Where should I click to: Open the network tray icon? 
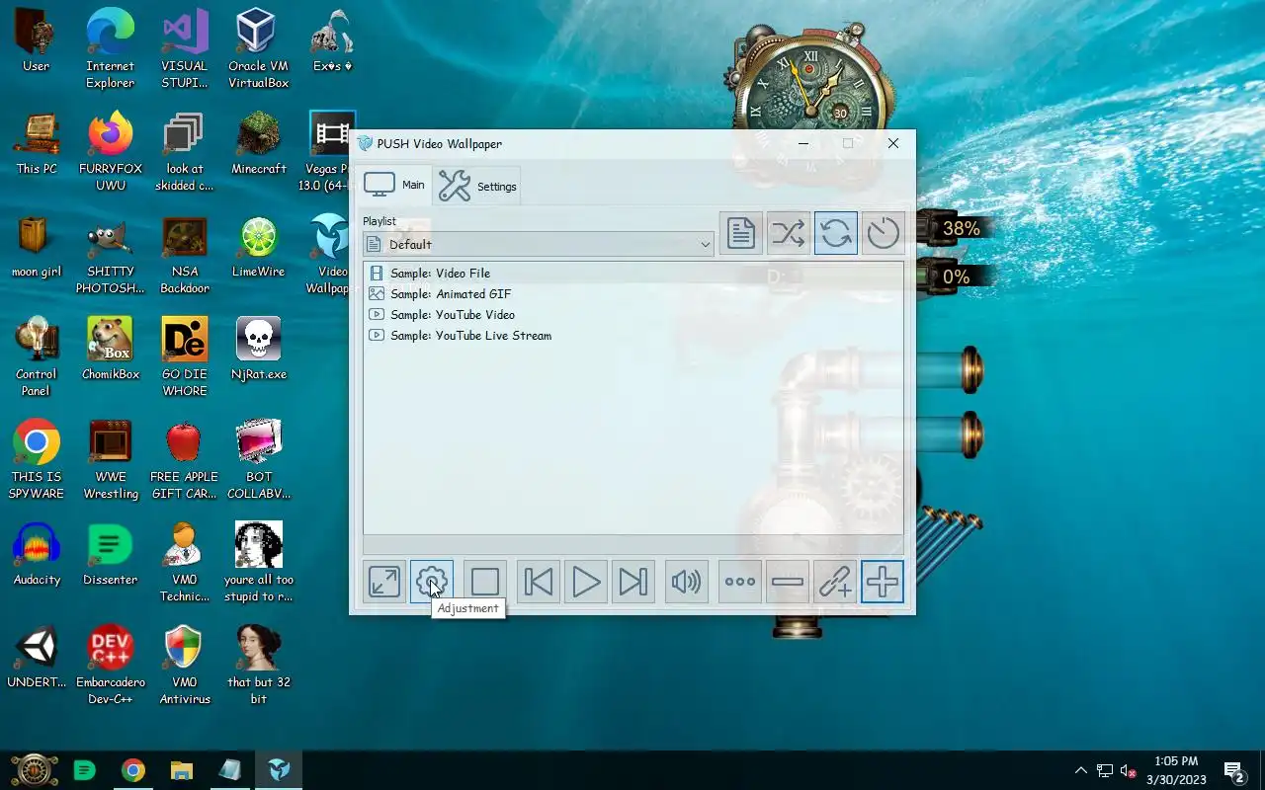click(1104, 770)
